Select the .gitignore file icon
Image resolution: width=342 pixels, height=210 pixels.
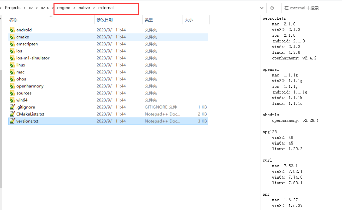[12, 107]
